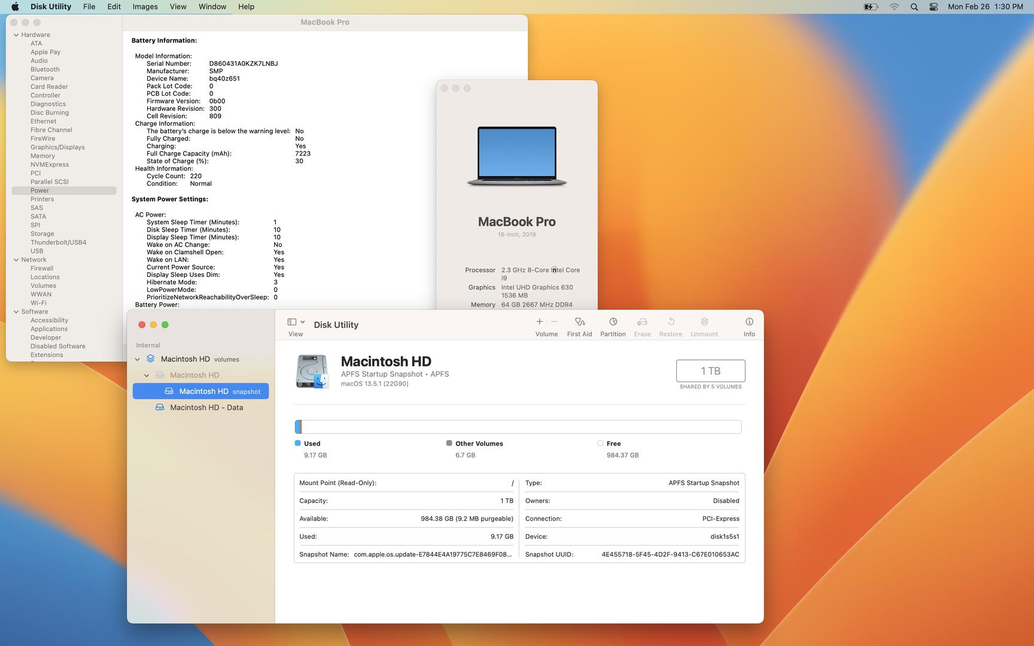Viewport: 1034px width, 646px height.
Task: Select Extensions under Software
Action: pyautogui.click(x=47, y=355)
